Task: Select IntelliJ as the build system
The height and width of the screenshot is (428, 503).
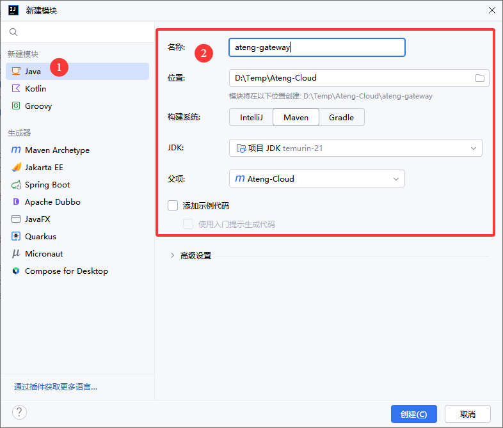Action: pyautogui.click(x=251, y=118)
